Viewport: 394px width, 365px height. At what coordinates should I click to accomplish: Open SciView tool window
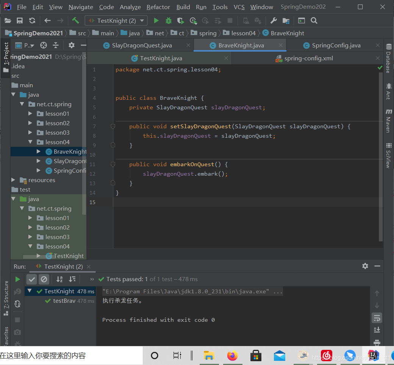click(x=388, y=155)
